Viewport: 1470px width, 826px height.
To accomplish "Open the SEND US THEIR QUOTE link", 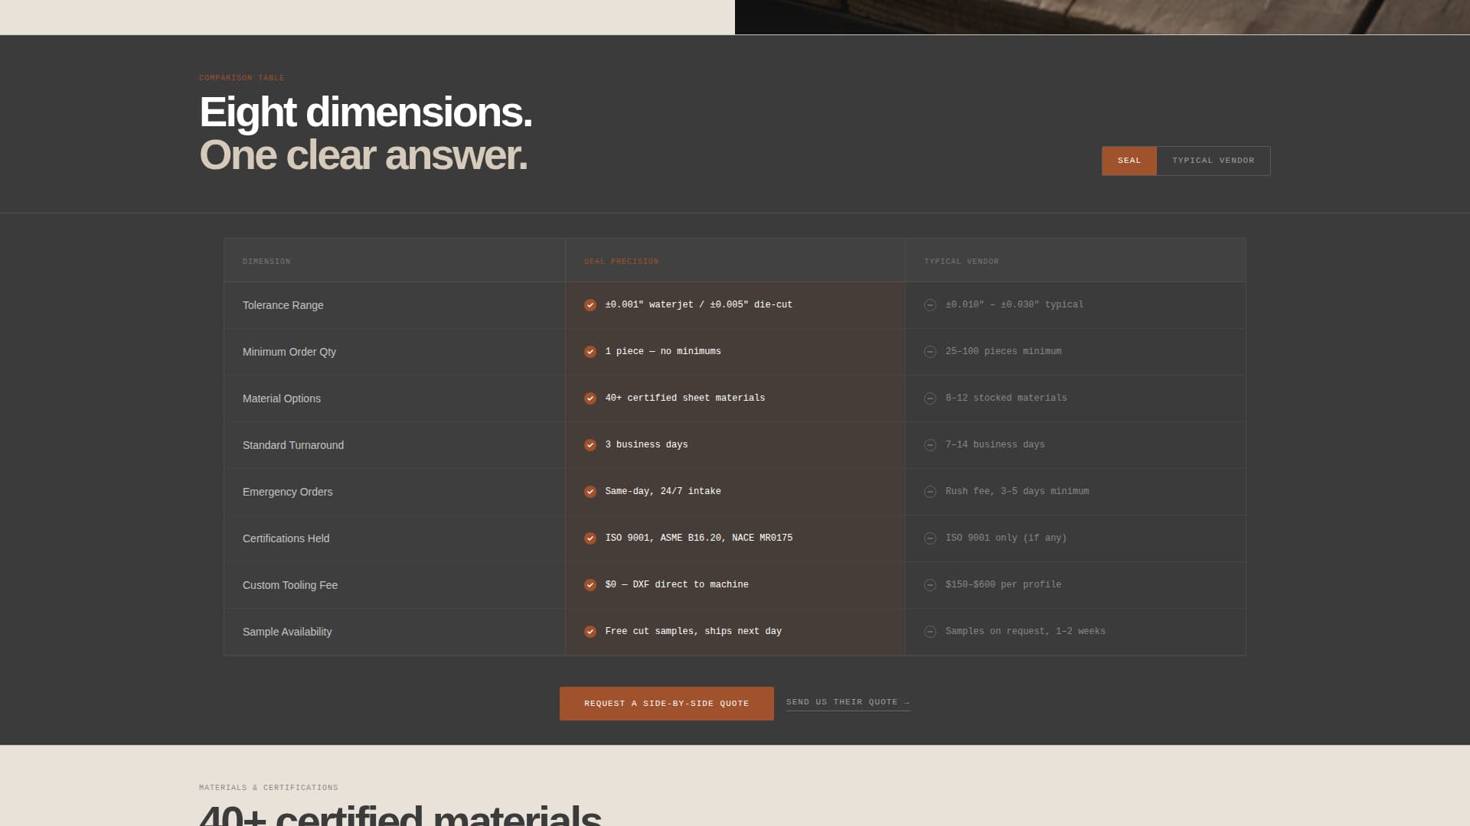I will point(848,702).
